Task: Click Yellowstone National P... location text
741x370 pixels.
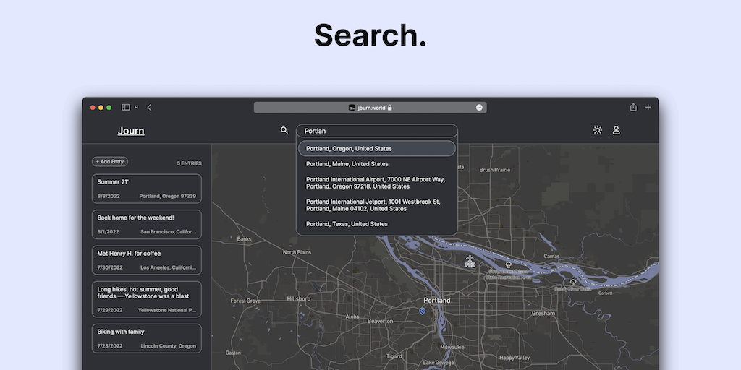Action: tap(167, 310)
